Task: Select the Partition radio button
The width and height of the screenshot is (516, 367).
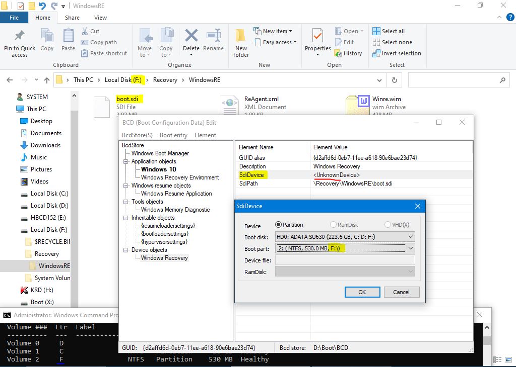Action: tap(279, 225)
